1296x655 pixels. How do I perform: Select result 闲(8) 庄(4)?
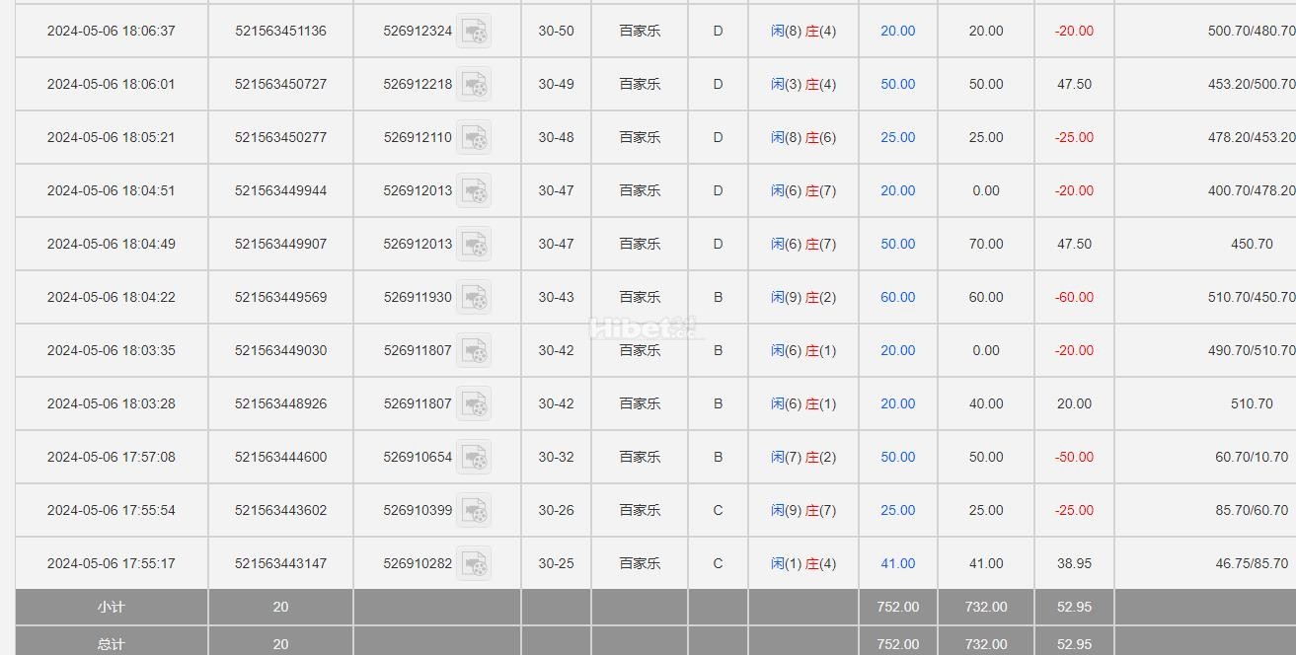pos(803,31)
